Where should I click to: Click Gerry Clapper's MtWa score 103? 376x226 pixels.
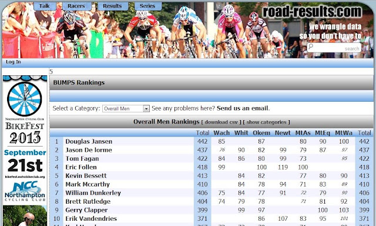click(x=344, y=210)
